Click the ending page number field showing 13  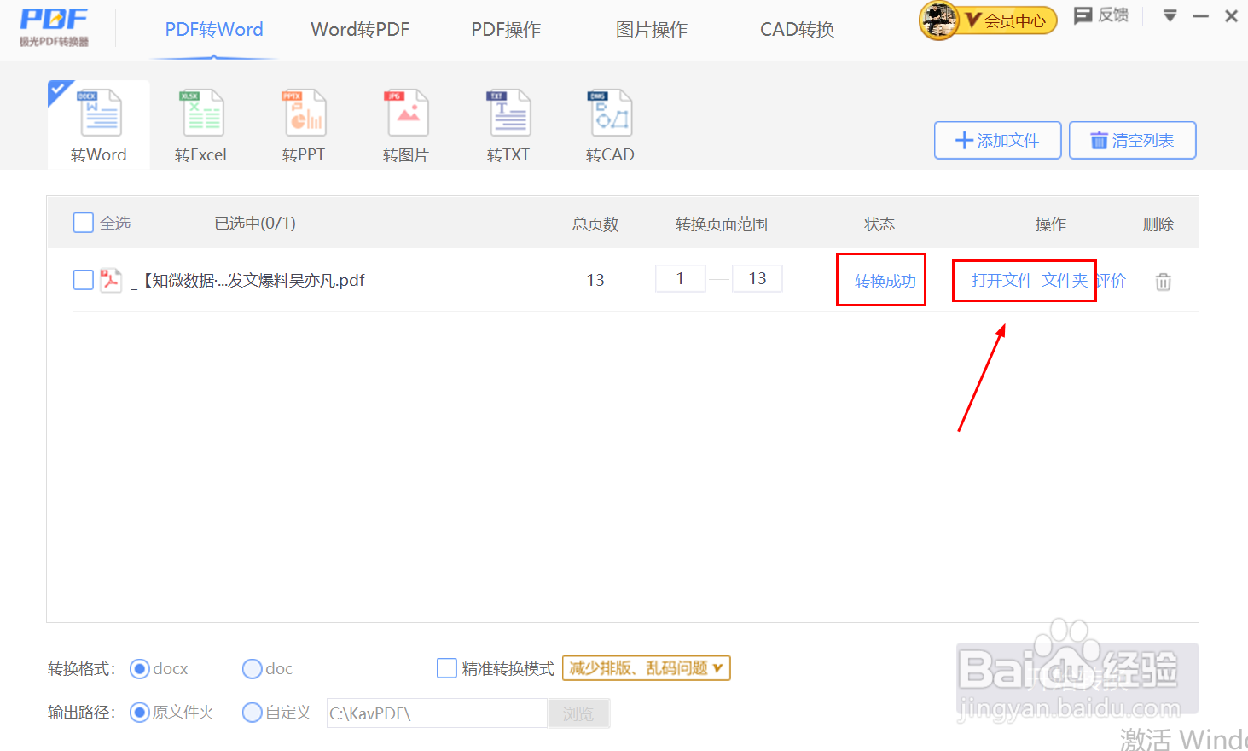(756, 278)
